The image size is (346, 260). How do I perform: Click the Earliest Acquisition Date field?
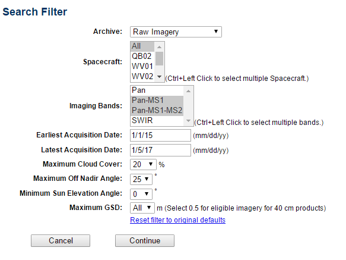(x=160, y=135)
